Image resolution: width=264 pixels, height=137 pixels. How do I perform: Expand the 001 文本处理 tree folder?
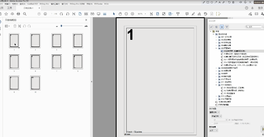coord(216,37)
